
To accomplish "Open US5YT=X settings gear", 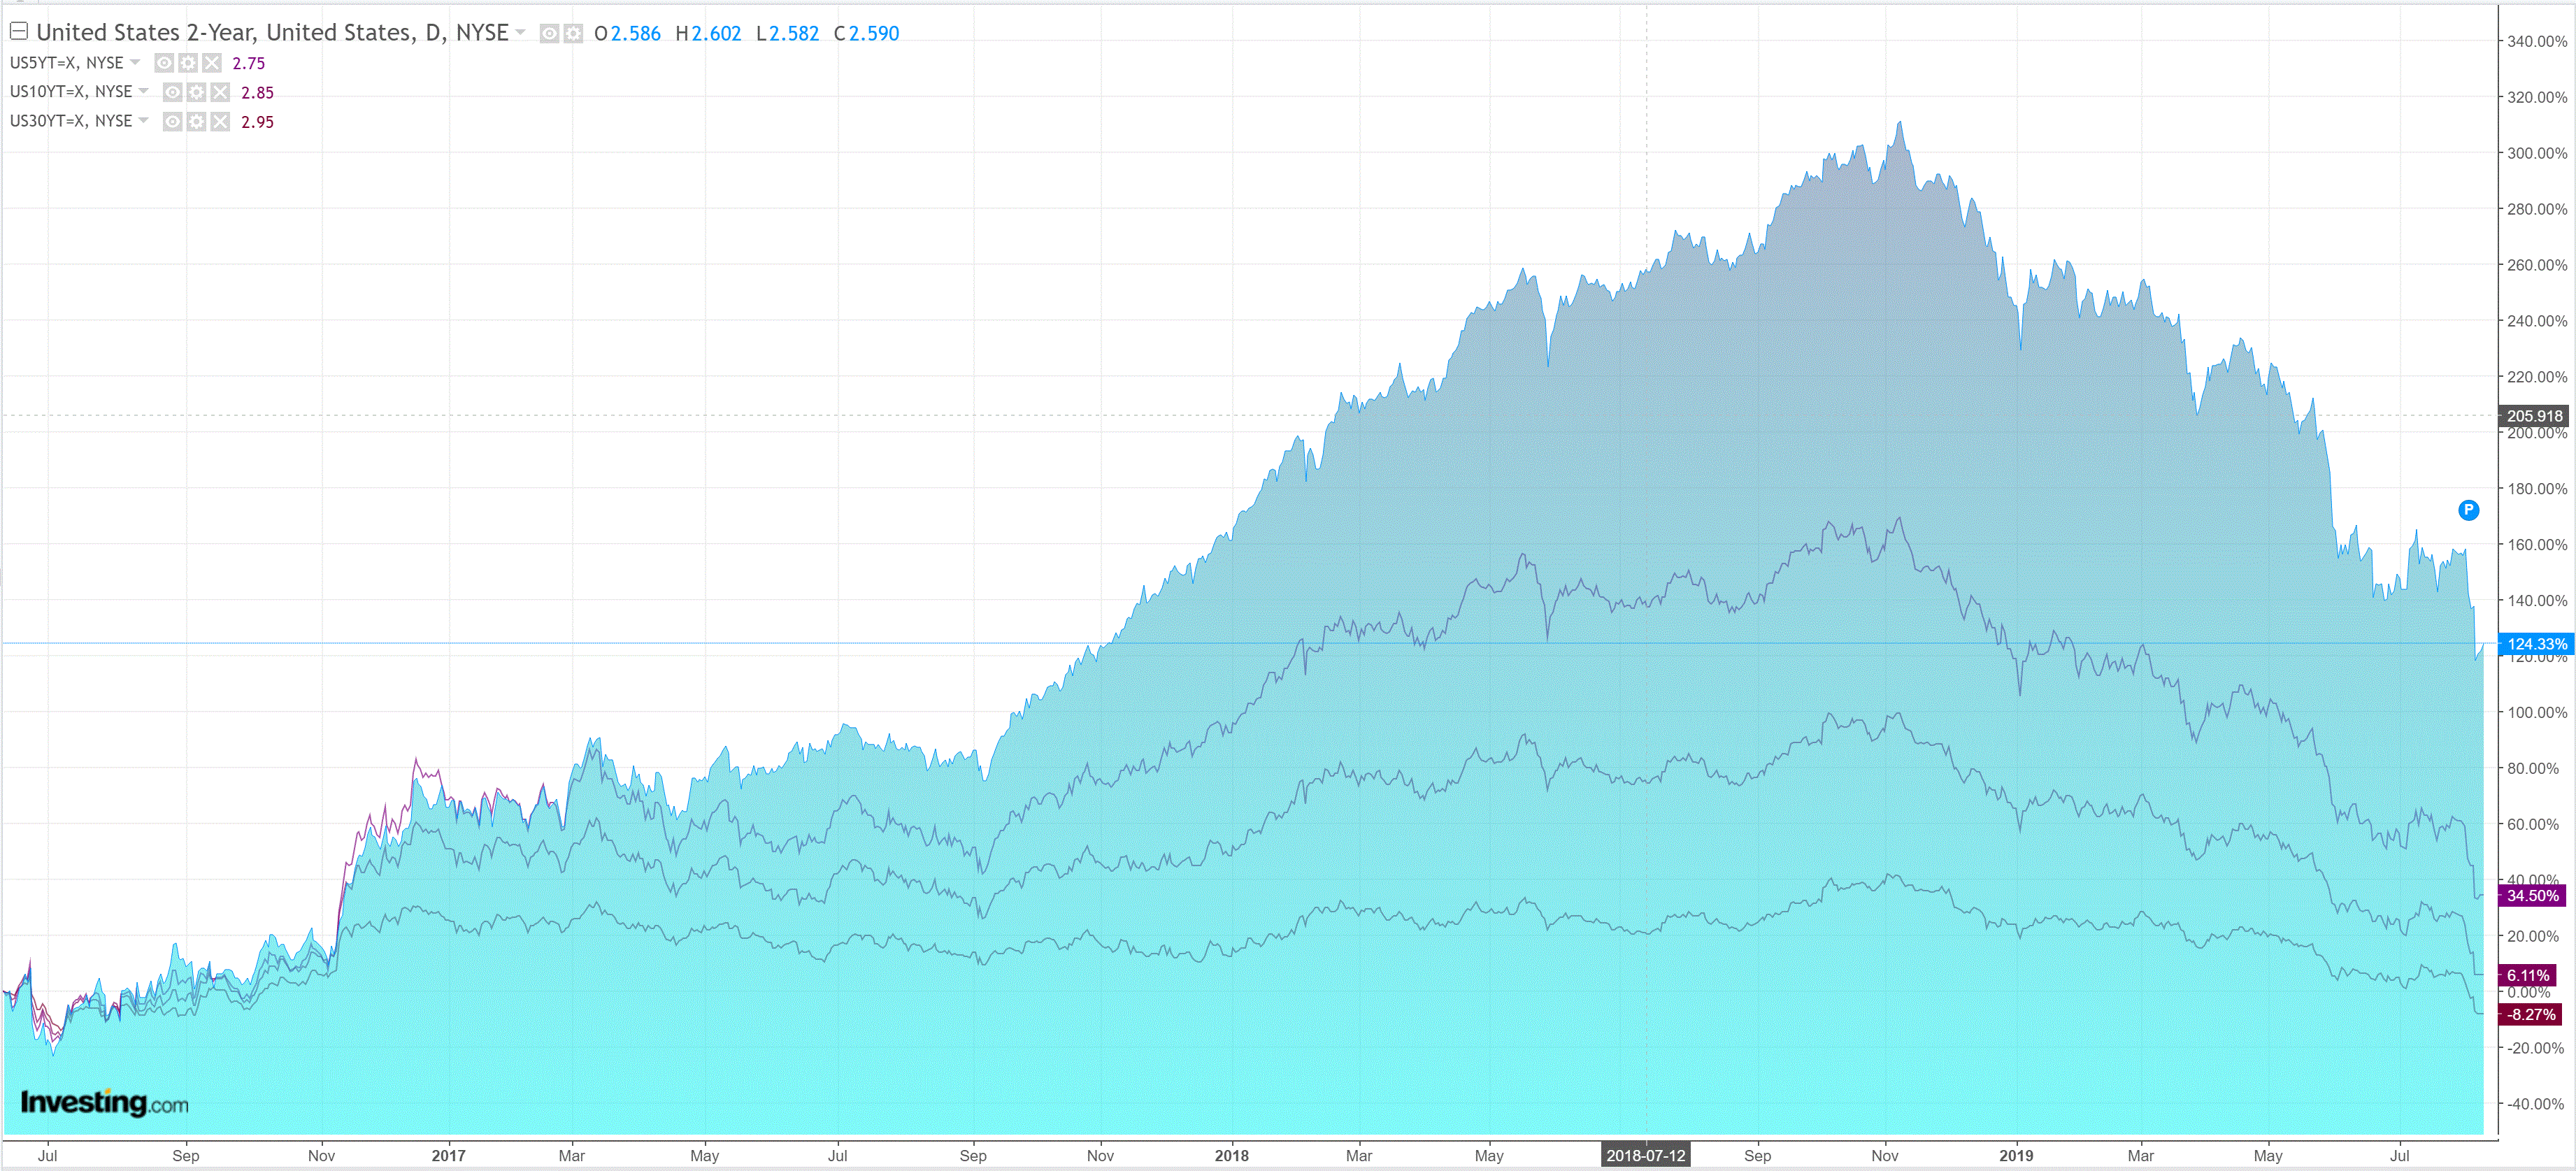I will pos(188,63).
